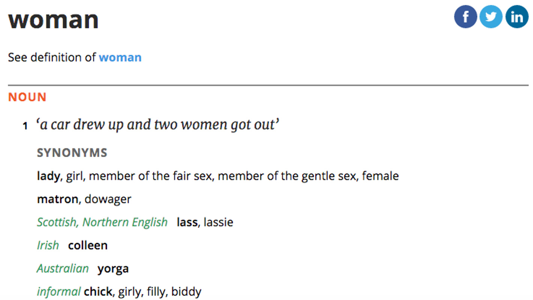Open the Australian synonym 'yorga'
Screen dimensions: 533x300
(113, 268)
